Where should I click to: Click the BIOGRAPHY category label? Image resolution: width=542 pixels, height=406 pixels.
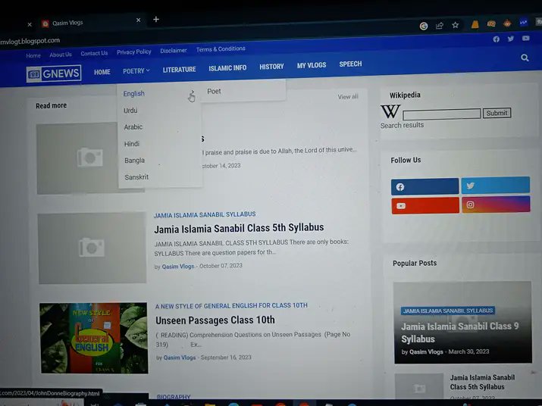click(x=174, y=397)
